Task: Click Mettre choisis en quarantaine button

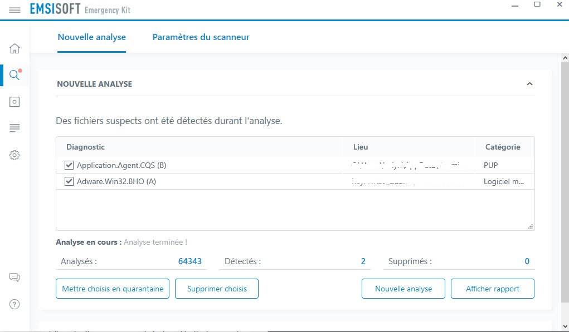Action: [x=113, y=289]
